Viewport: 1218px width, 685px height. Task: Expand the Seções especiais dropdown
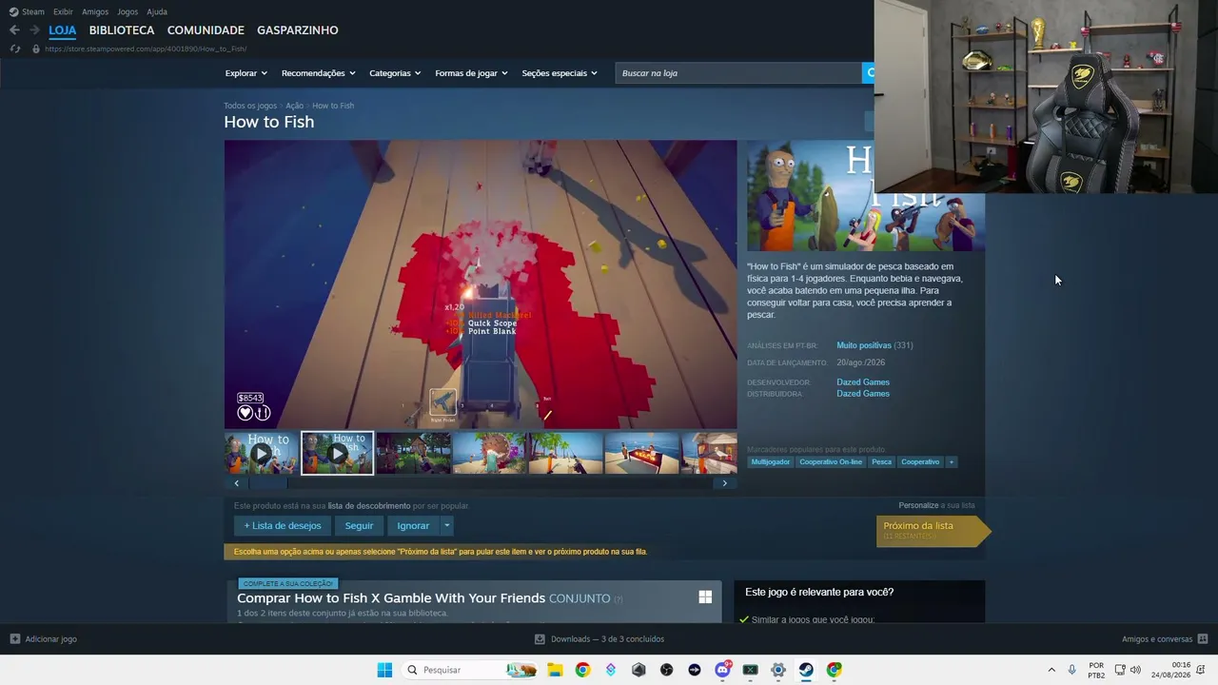click(x=560, y=73)
